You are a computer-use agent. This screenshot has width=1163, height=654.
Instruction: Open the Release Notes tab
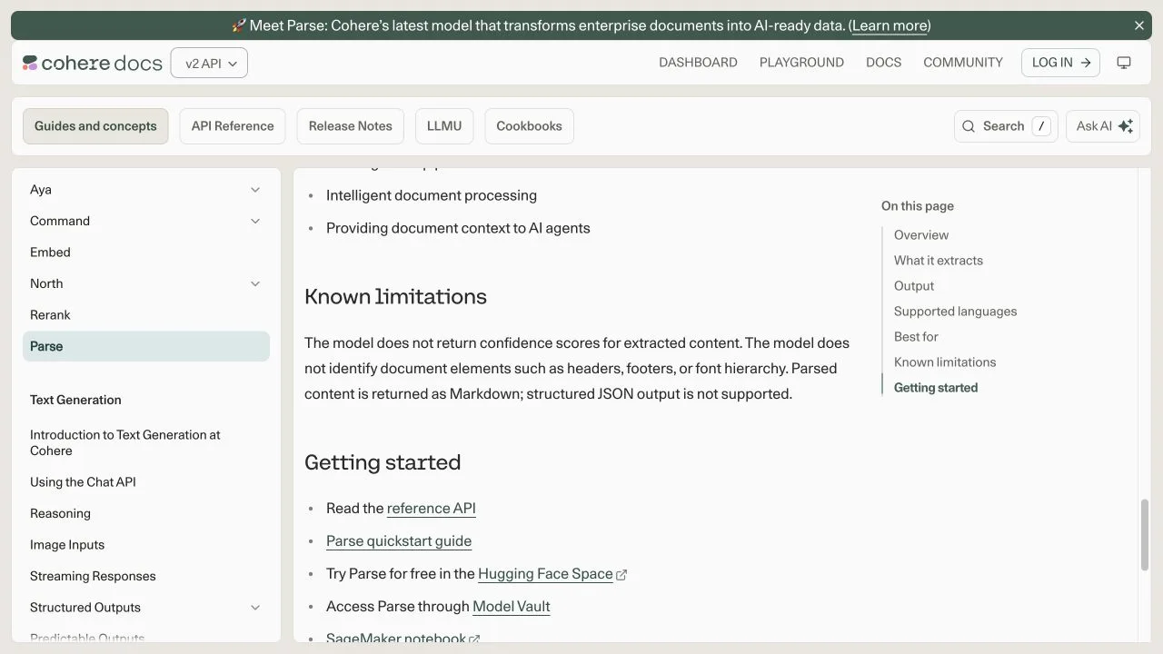(x=351, y=126)
